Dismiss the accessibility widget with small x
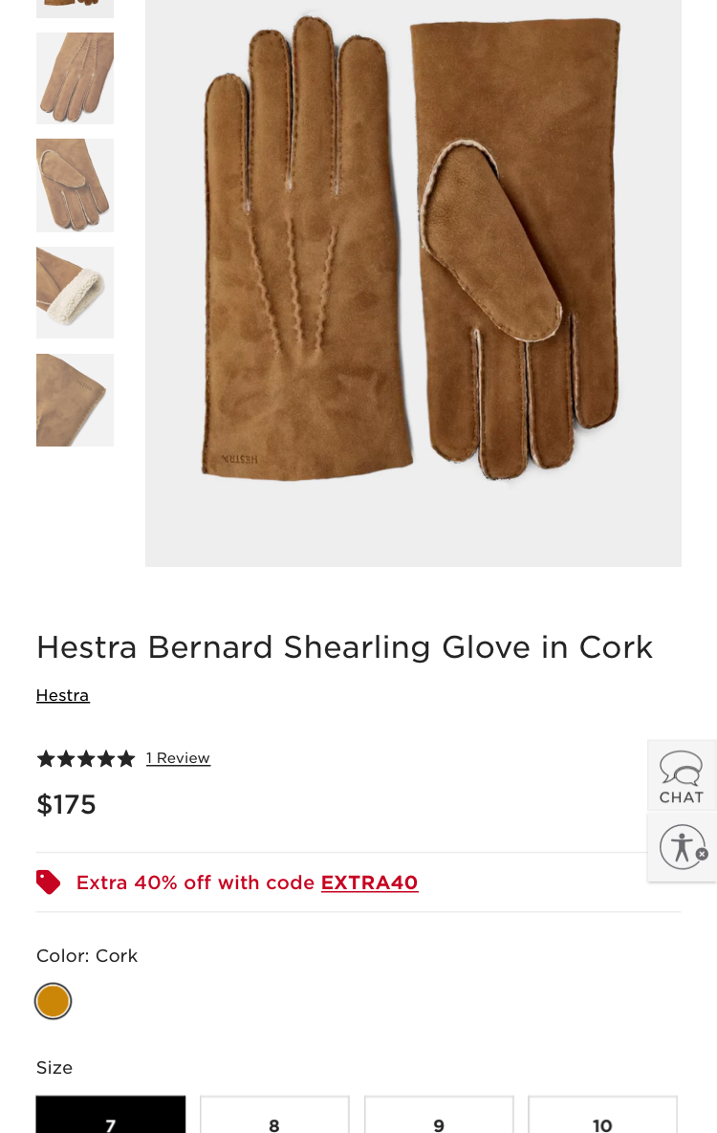 click(x=702, y=854)
